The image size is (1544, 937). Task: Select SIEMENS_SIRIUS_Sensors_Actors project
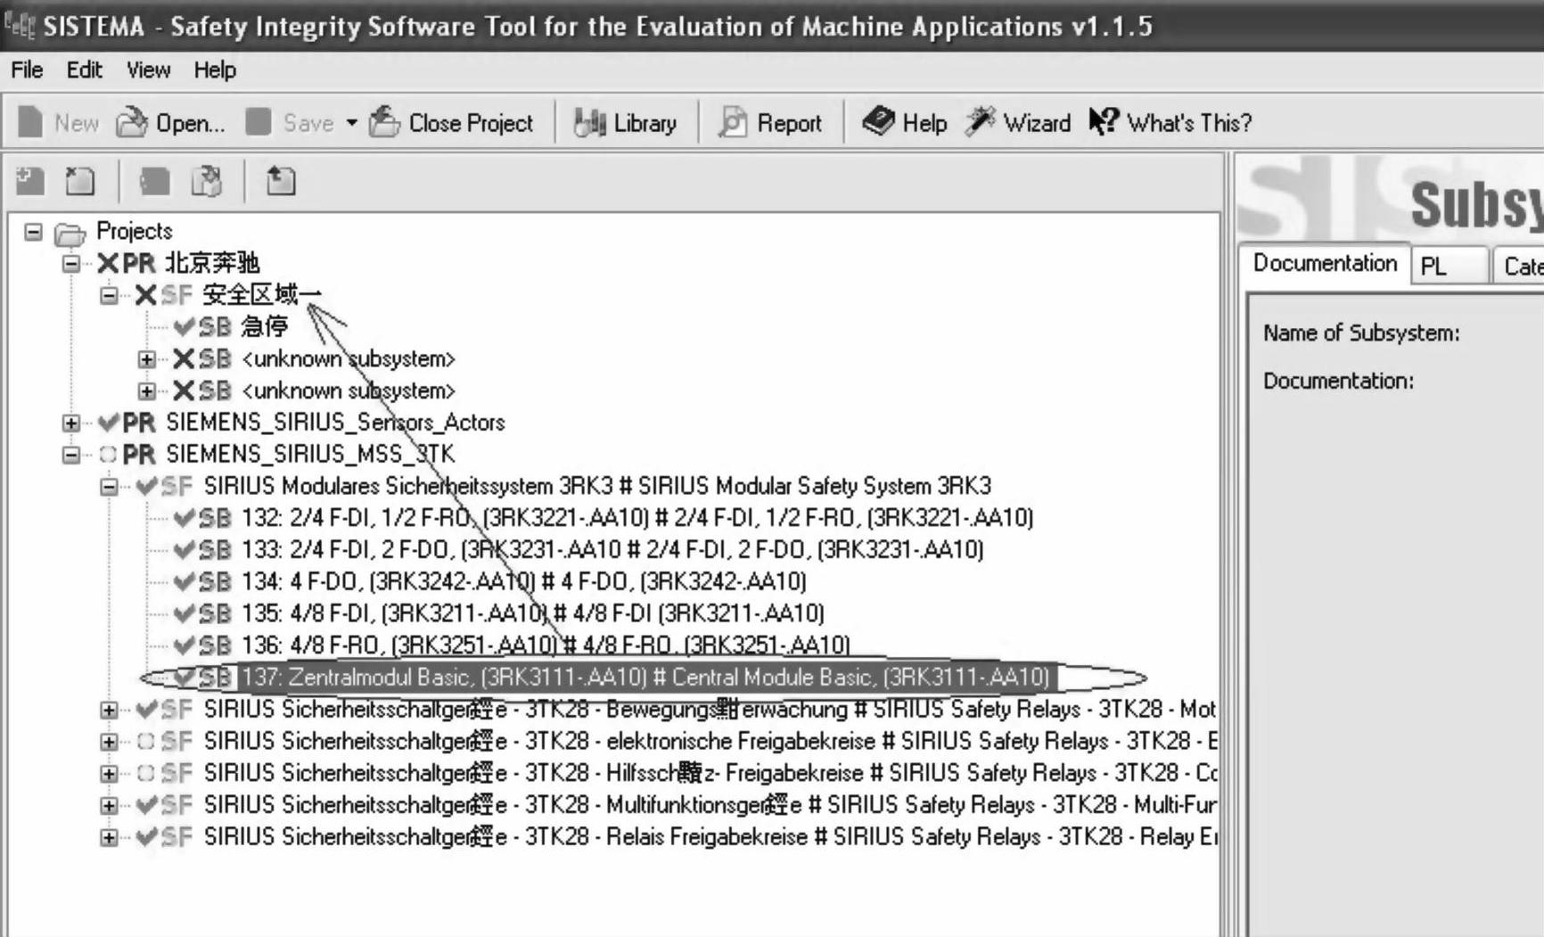tap(335, 422)
